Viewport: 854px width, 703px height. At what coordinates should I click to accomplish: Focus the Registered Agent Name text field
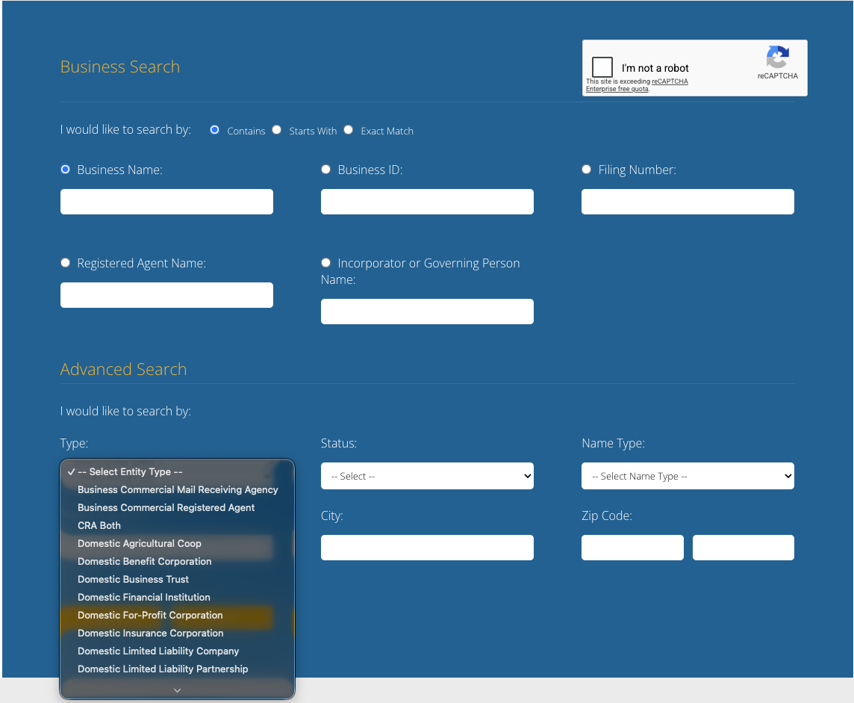(x=166, y=295)
